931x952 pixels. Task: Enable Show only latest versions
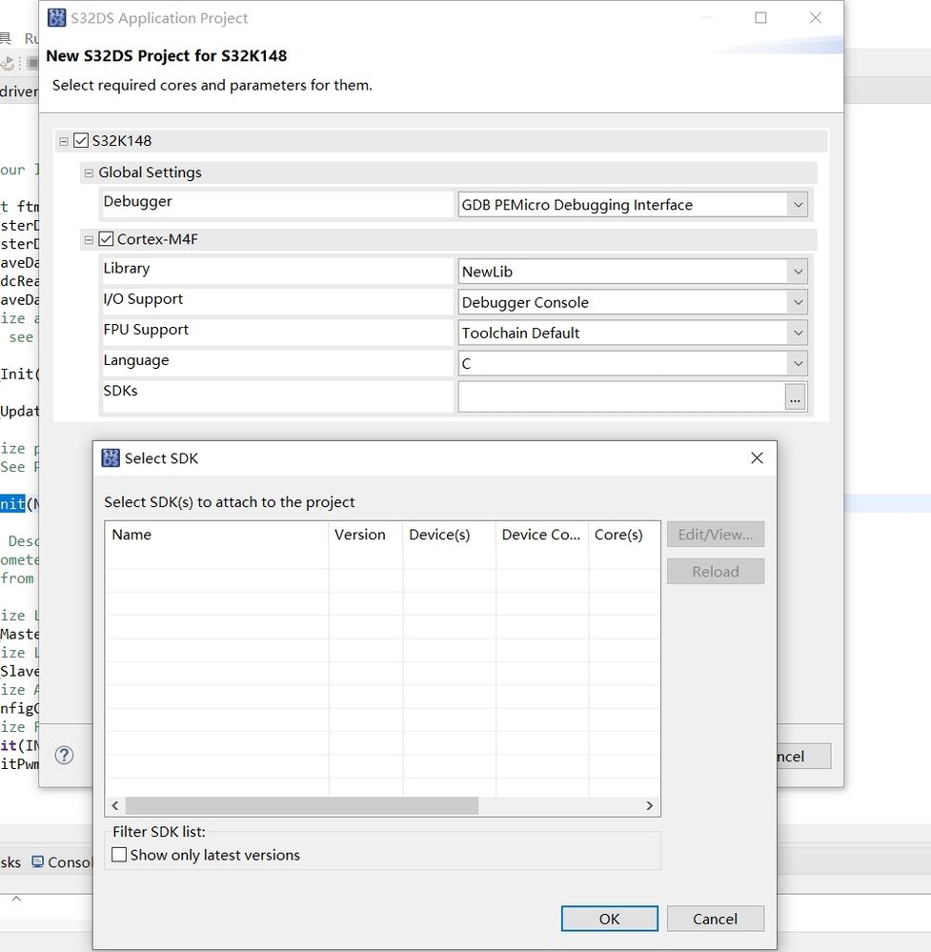point(119,855)
